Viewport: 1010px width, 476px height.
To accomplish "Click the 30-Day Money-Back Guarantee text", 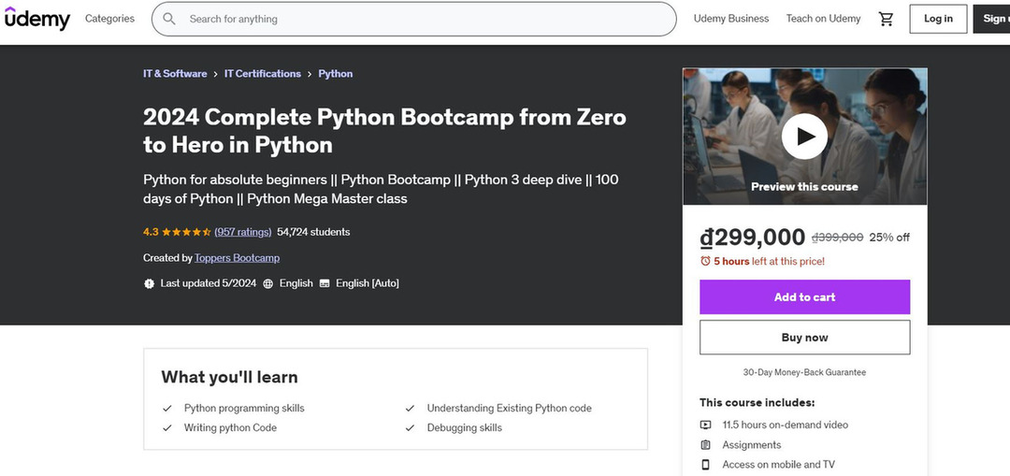I will click(x=804, y=372).
